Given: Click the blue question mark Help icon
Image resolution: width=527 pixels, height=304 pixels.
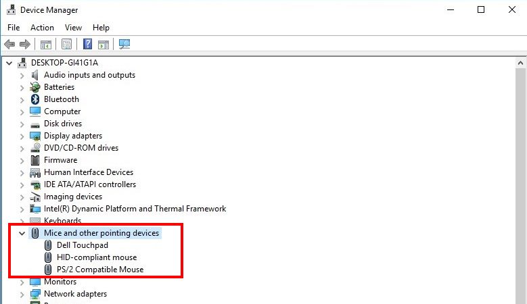Looking at the screenshot, I should (87, 44).
